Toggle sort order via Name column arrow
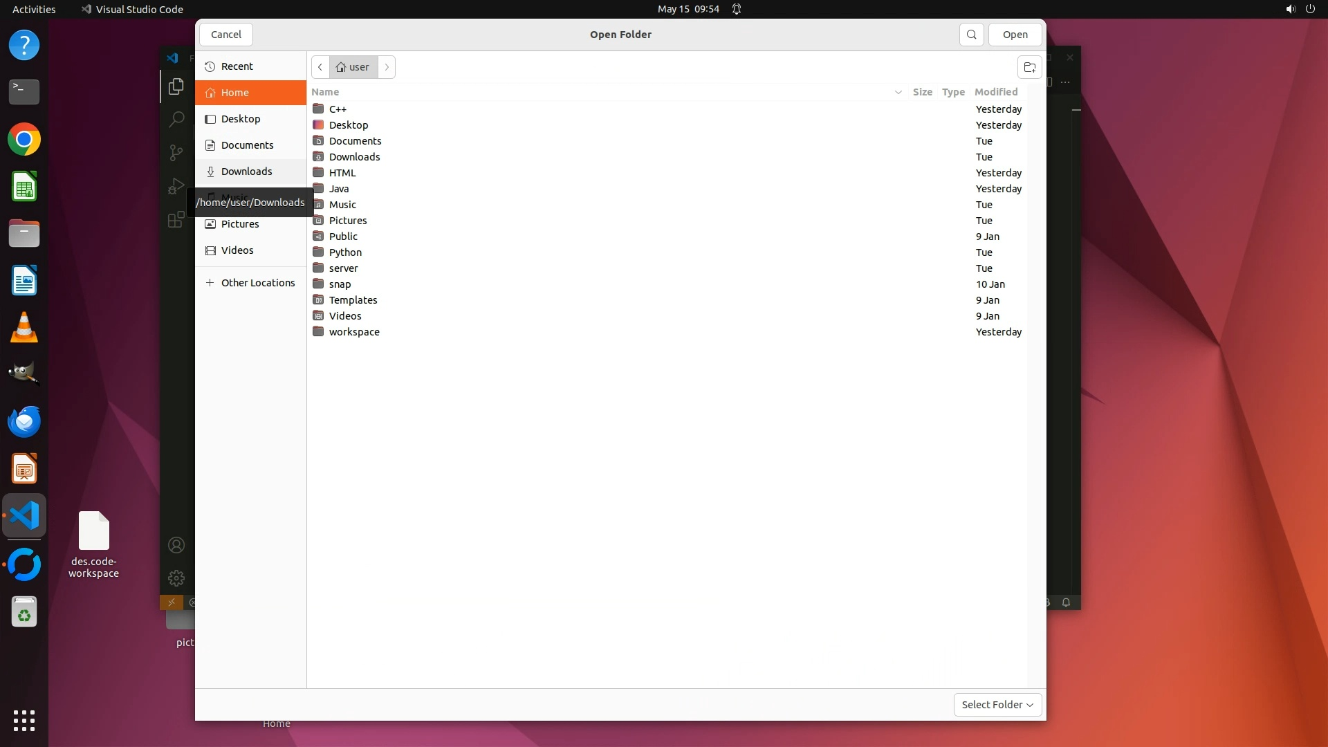Image resolution: width=1328 pixels, height=747 pixels. (x=898, y=92)
